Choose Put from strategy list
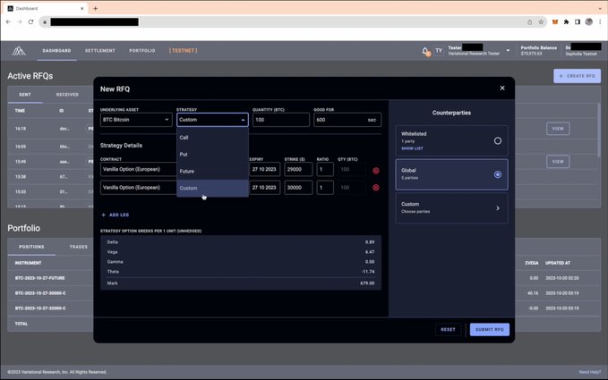Screen dimensions: 608x380 coord(212,154)
